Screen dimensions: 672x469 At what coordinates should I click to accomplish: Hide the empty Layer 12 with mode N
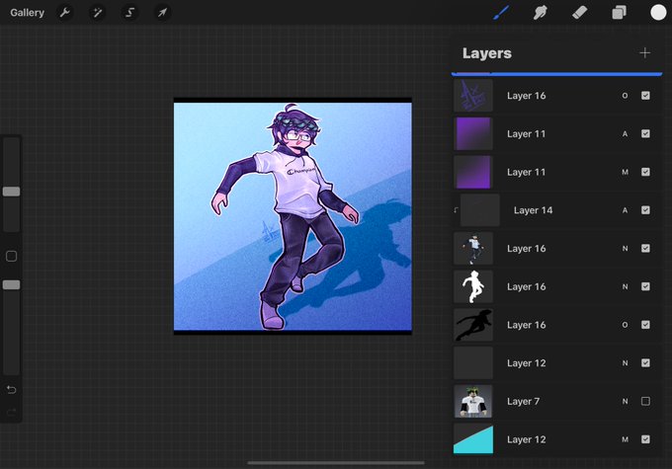pyautogui.click(x=645, y=362)
